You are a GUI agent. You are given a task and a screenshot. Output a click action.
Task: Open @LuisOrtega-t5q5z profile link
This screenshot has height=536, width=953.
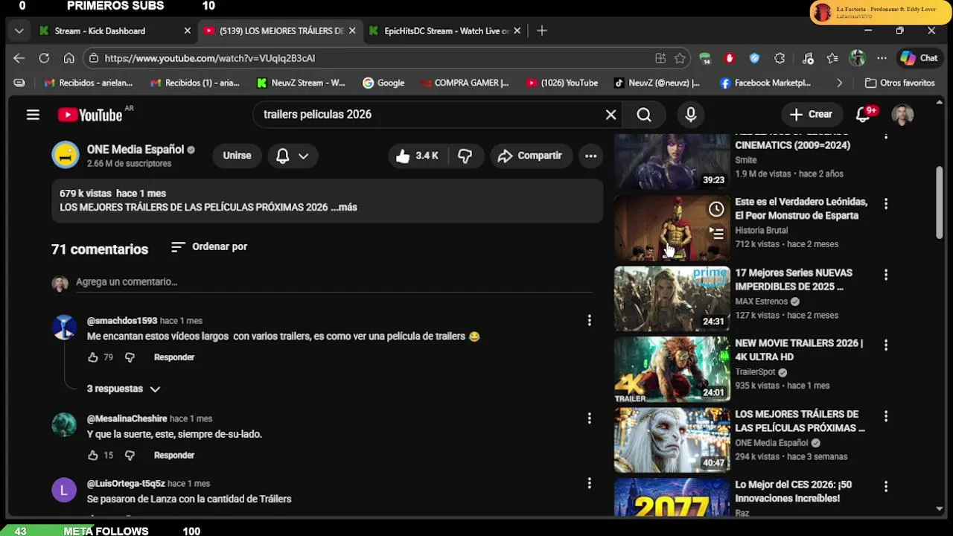coord(126,484)
